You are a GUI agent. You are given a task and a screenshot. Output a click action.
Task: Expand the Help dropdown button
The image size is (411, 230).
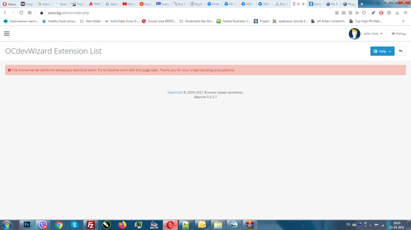click(382, 51)
